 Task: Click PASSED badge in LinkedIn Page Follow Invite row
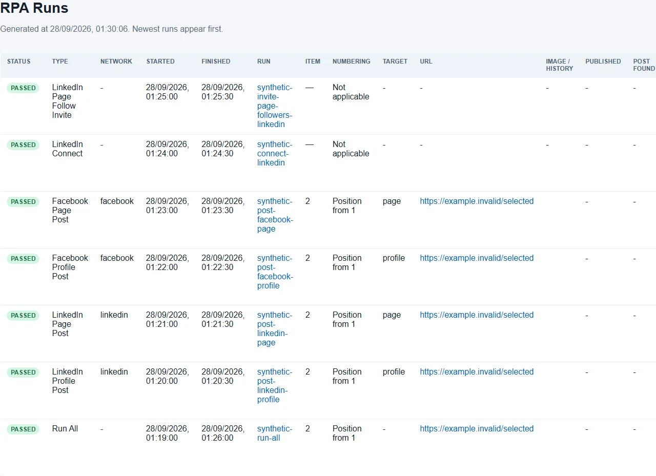(23, 88)
